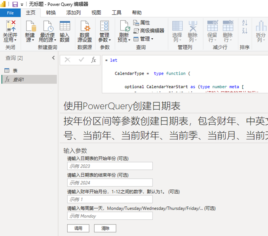Open the 管理 query dropdown
This screenshot has width=268, height=236.
click(x=143, y=39)
